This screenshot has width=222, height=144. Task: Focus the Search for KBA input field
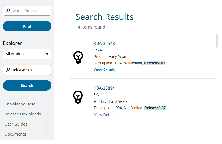[30, 11]
